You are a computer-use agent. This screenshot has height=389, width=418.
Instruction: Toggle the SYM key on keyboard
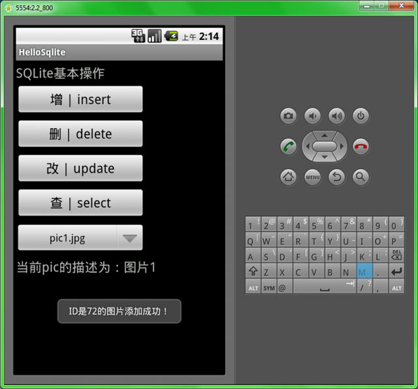(269, 288)
